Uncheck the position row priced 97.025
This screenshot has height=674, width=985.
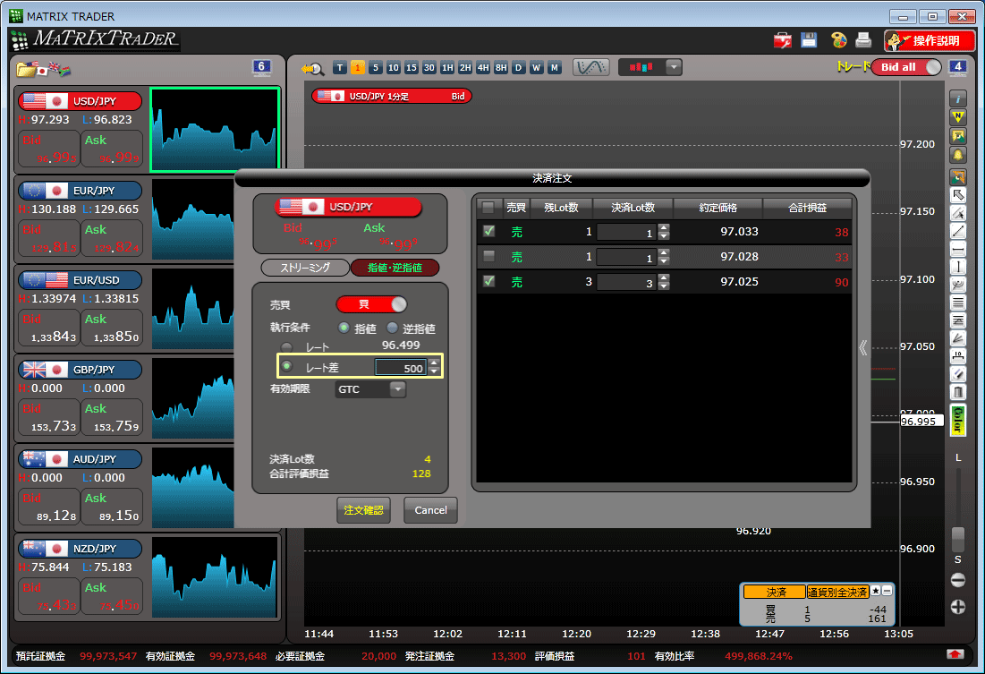pyautogui.click(x=488, y=281)
